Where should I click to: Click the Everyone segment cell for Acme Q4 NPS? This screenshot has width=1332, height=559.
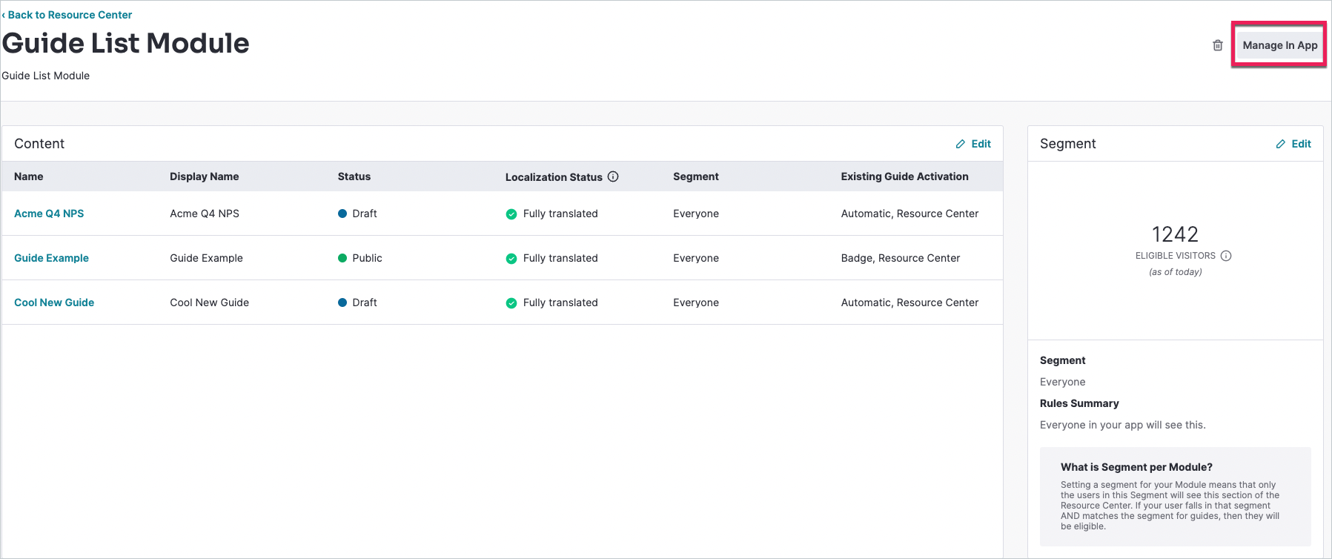click(696, 214)
